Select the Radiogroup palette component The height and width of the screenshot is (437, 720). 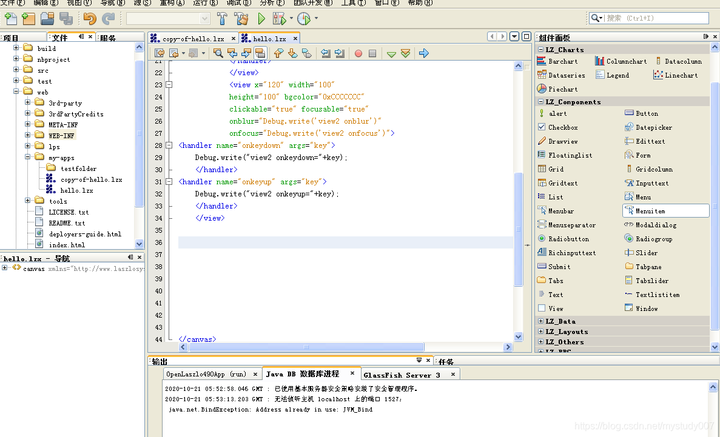point(648,239)
